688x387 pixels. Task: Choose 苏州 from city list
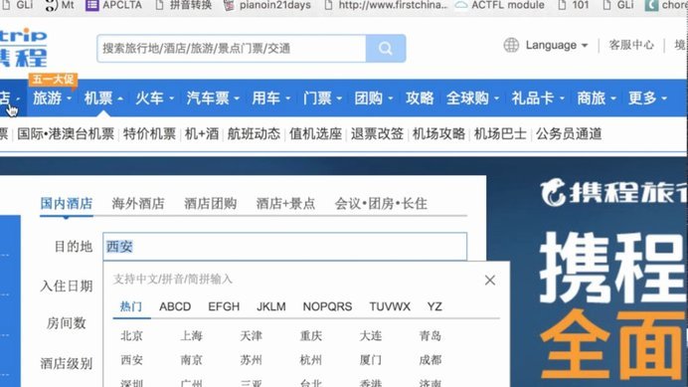[251, 360]
